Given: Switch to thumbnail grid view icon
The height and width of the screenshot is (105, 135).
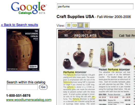Looking at the screenshot, I should [x=69, y=25].
